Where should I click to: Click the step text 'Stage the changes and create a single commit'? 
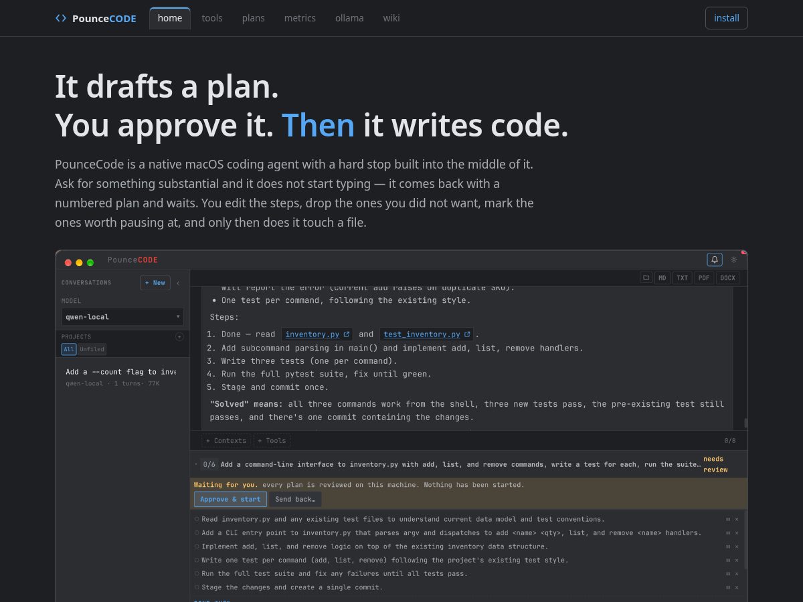tap(292, 587)
